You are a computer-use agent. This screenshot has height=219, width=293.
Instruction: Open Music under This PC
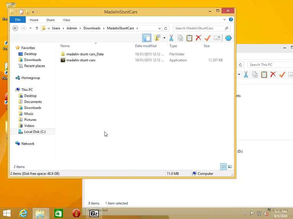point(29,113)
